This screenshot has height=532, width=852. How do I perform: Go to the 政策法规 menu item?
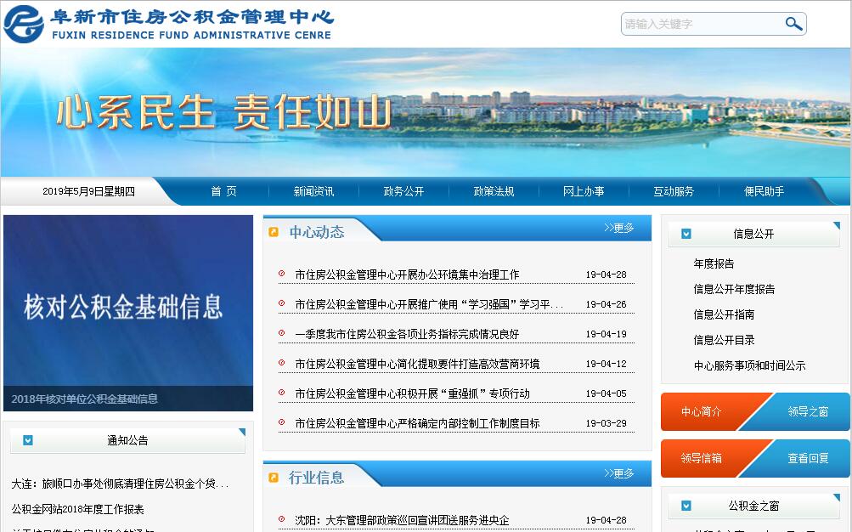494,191
